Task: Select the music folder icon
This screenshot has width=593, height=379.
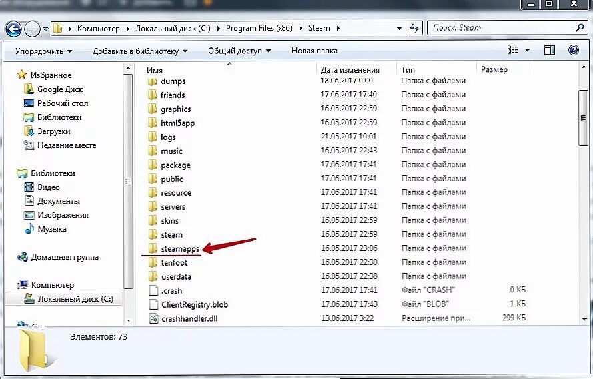Action: [x=152, y=151]
